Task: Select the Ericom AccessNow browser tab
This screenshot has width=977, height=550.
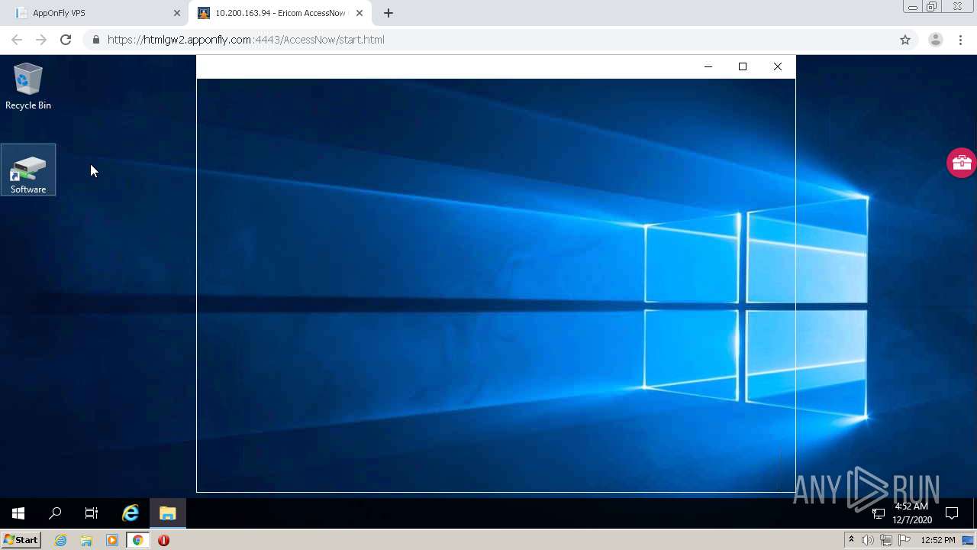Action: point(279,13)
